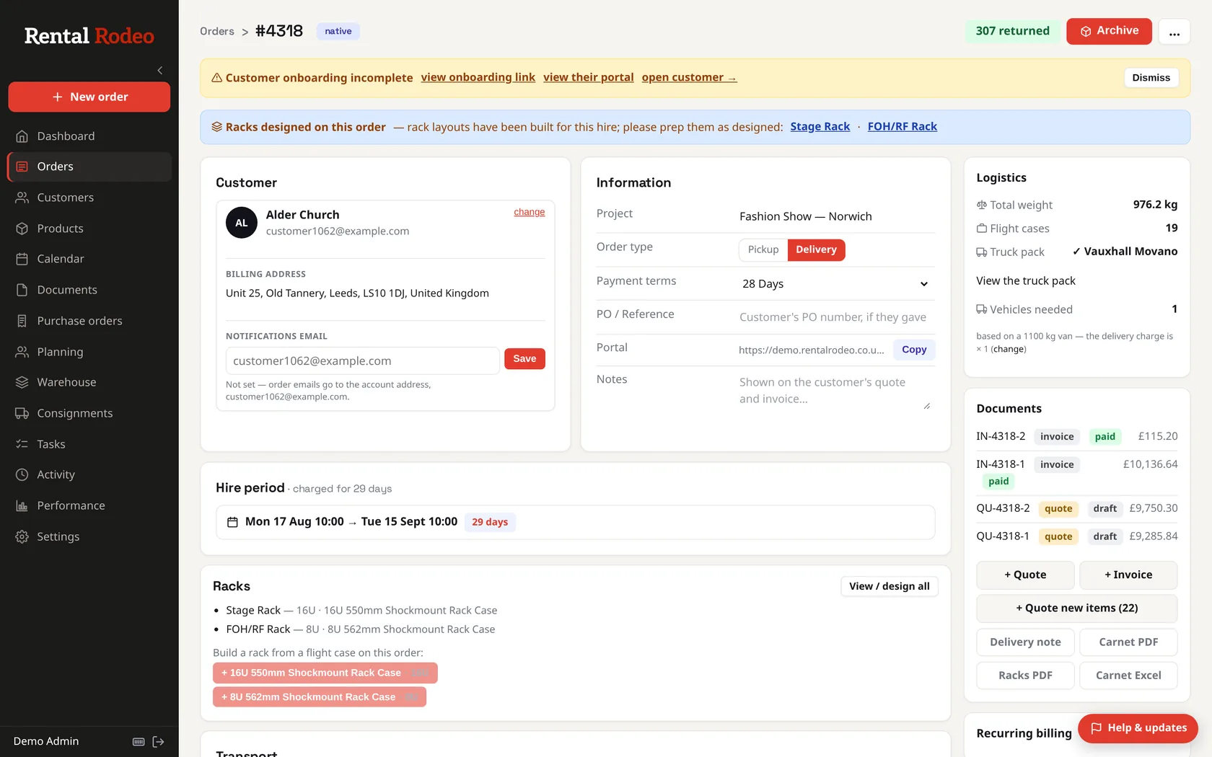This screenshot has width=1212, height=757.
Task: Click the Performance chart icon
Action: coord(22,505)
